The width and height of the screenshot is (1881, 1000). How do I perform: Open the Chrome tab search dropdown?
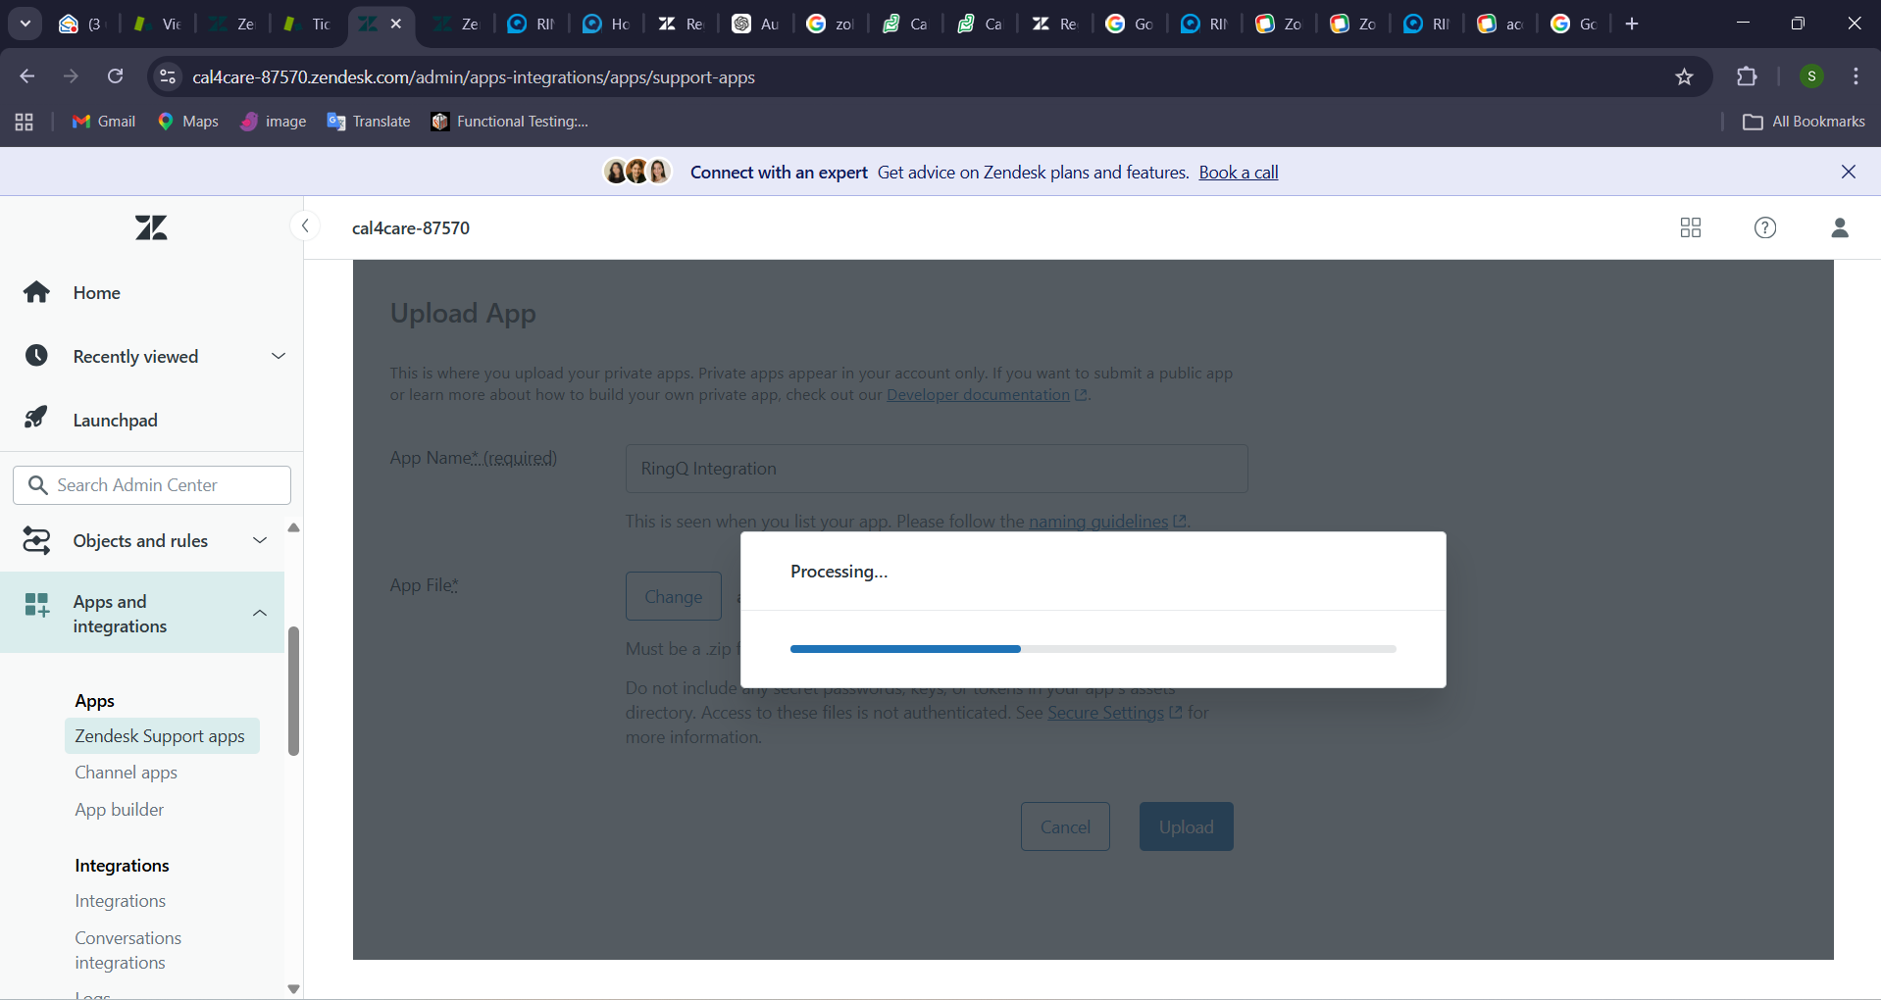click(25, 24)
